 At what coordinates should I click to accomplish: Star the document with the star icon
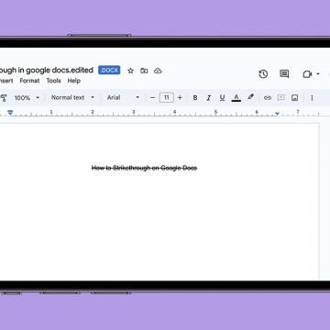pyautogui.click(x=130, y=71)
